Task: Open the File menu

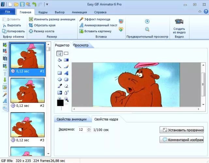Action: [x=7, y=12]
